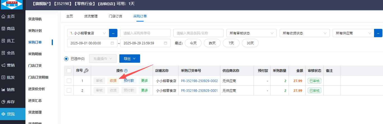383x124 pixels.
Task: Open order link PR-352198-250929-0001
Action: coord(199,90)
